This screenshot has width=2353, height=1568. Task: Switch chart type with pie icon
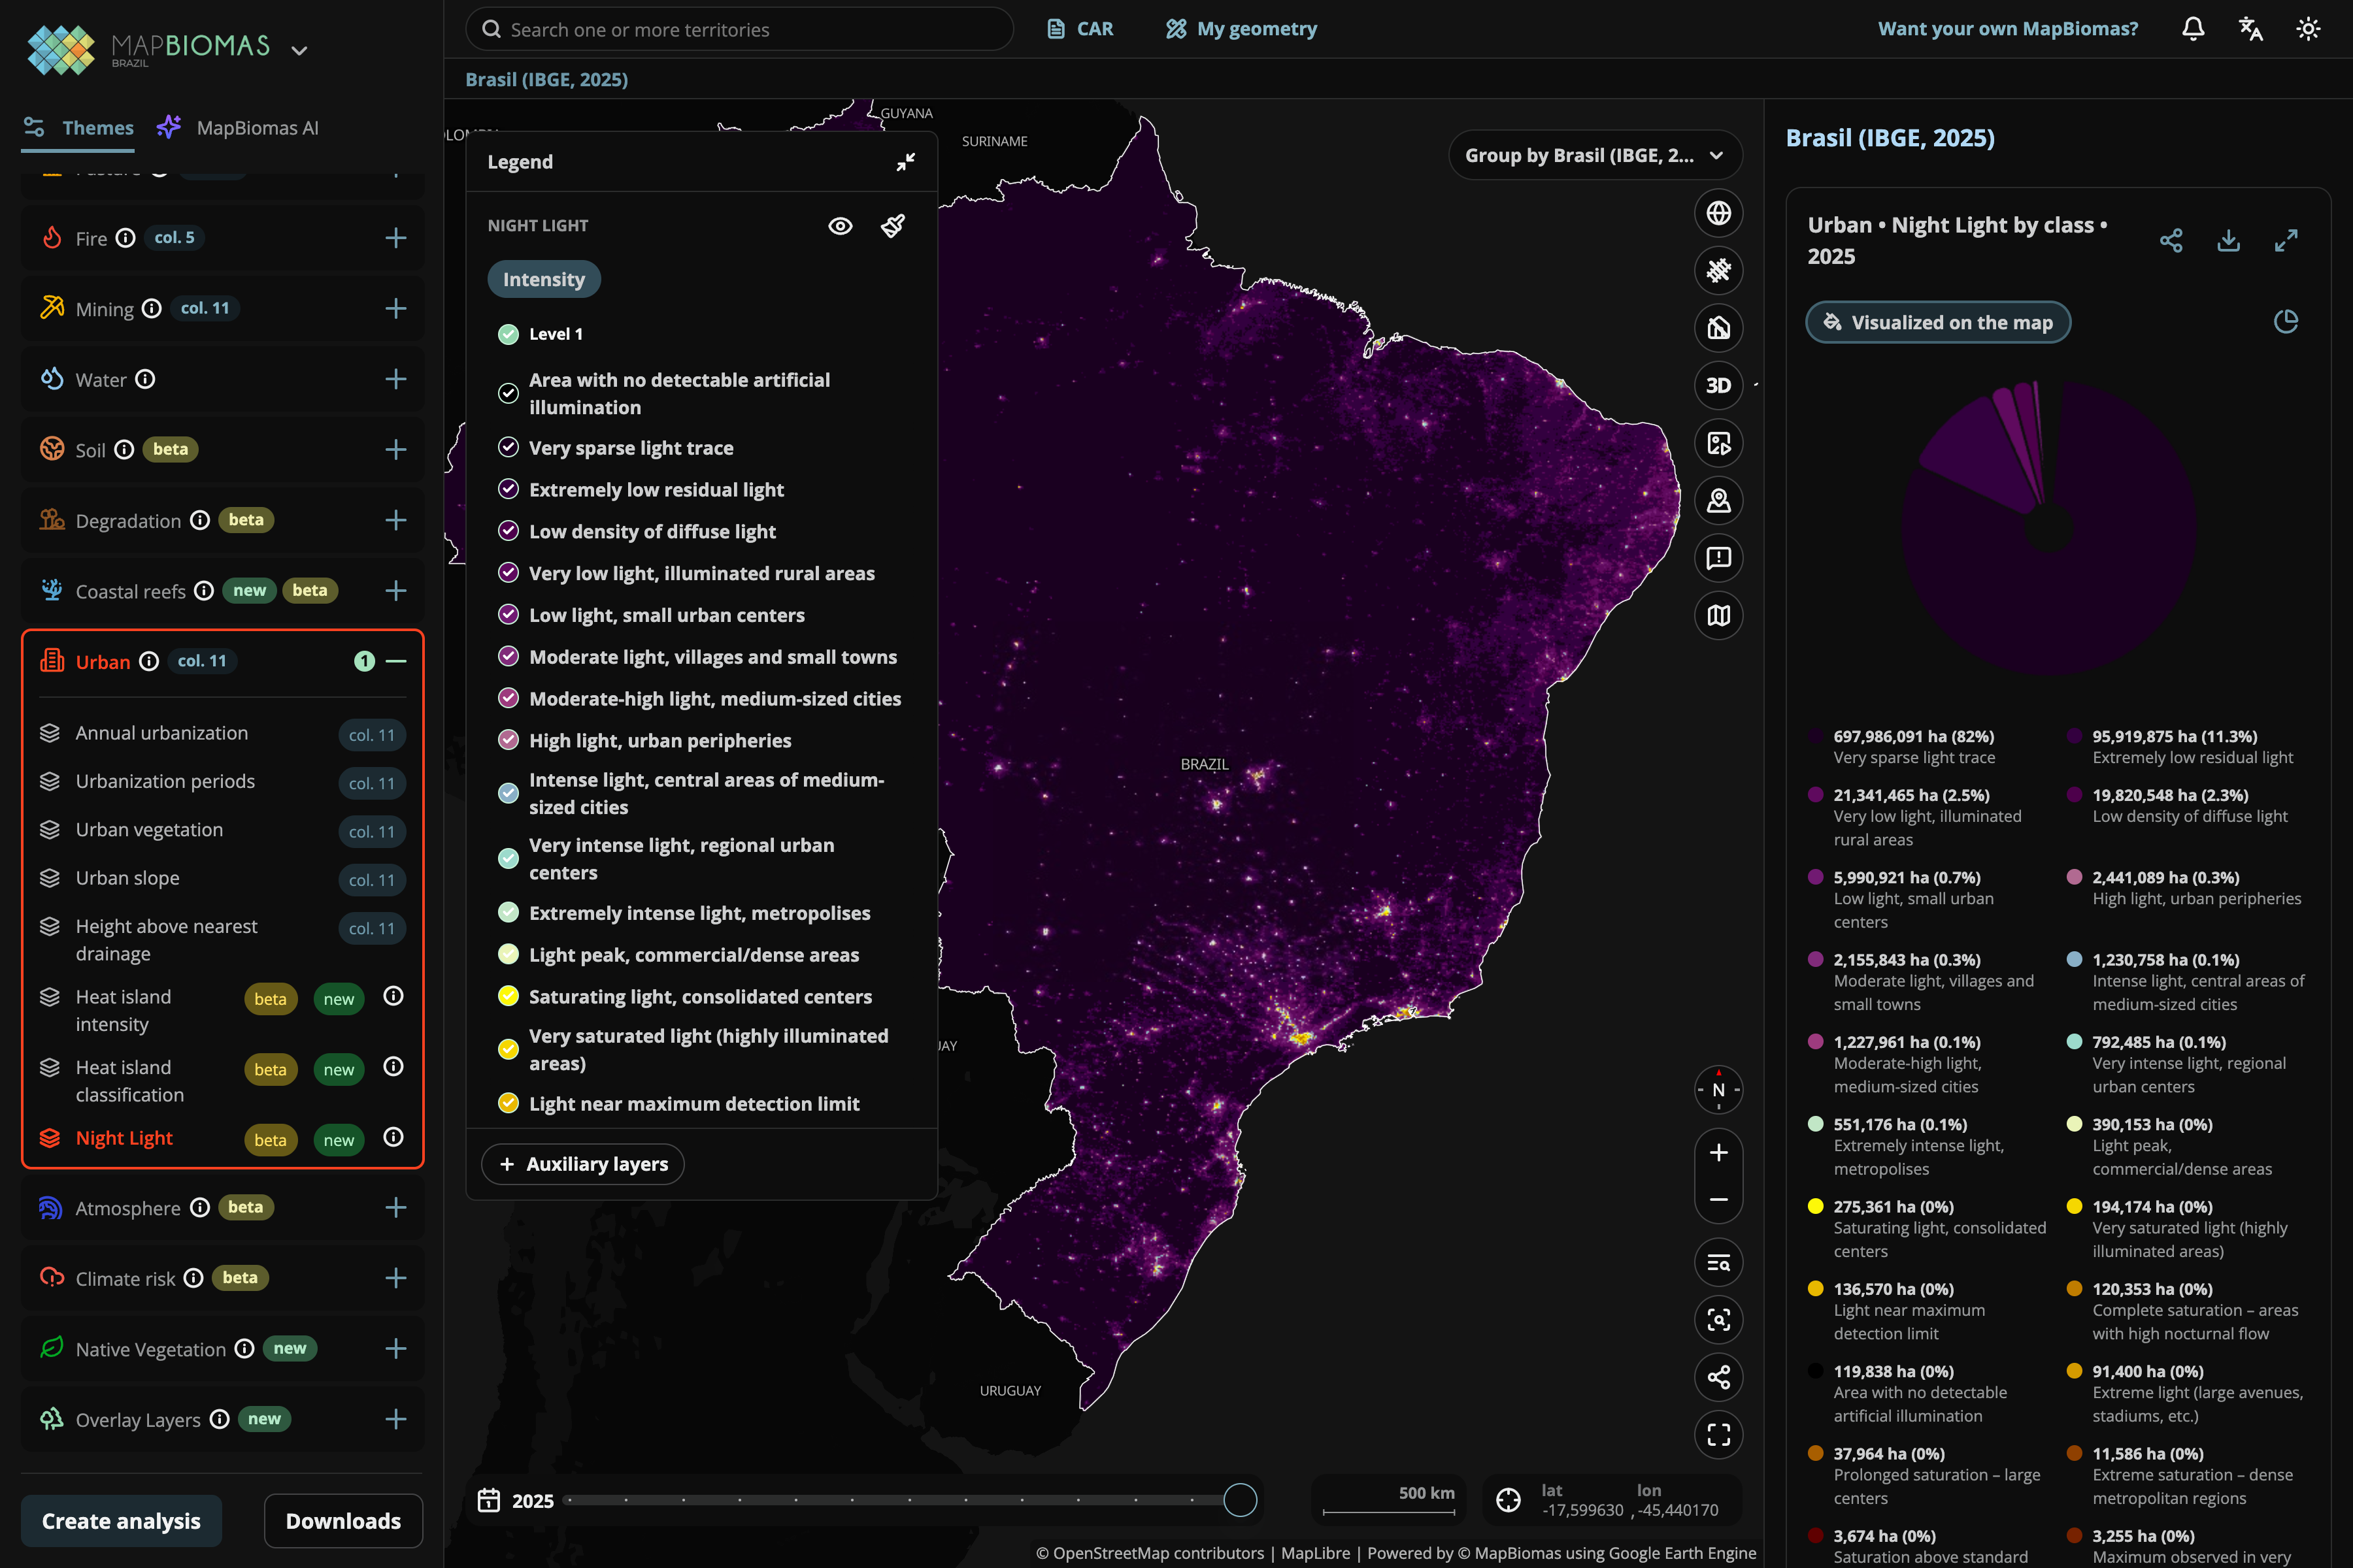tap(2286, 322)
